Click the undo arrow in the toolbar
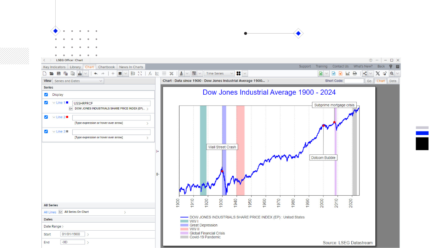Screen dimensions: 442x248 [96, 73]
